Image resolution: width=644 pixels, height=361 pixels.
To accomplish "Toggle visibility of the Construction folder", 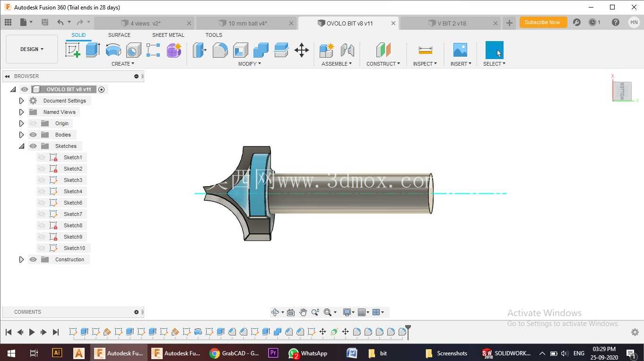I will click(33, 259).
